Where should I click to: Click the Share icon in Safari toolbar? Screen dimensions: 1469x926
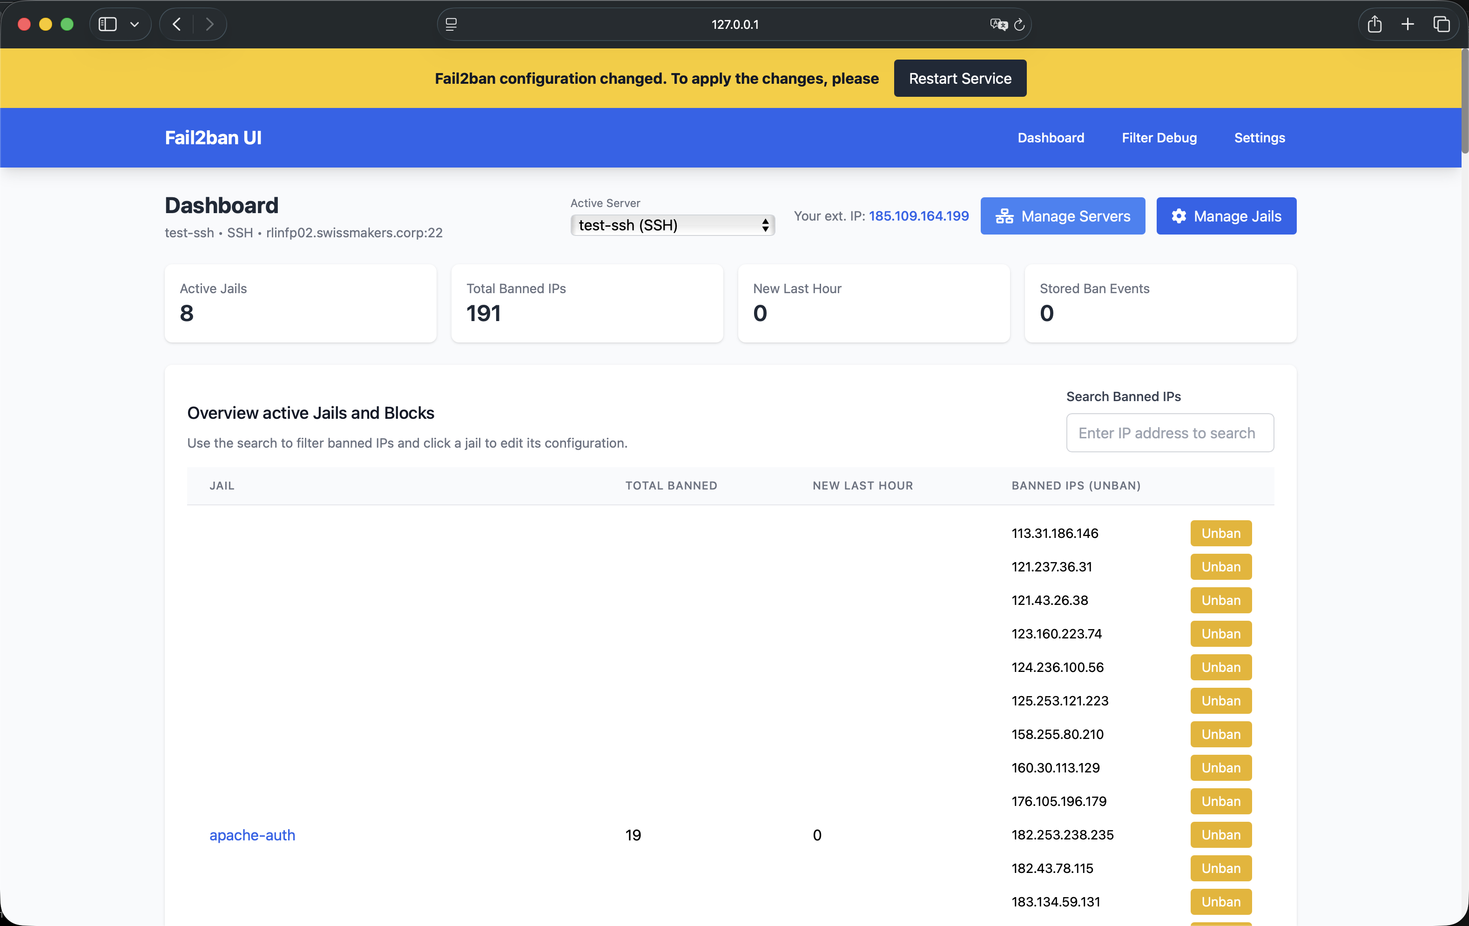point(1374,24)
